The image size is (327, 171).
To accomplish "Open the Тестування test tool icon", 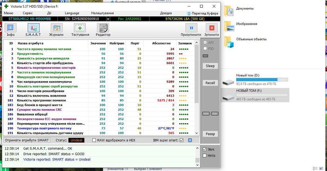I will 80,28.
